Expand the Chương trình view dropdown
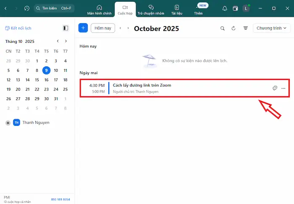Image resolution: width=294 pixels, height=204 pixels. (x=270, y=28)
